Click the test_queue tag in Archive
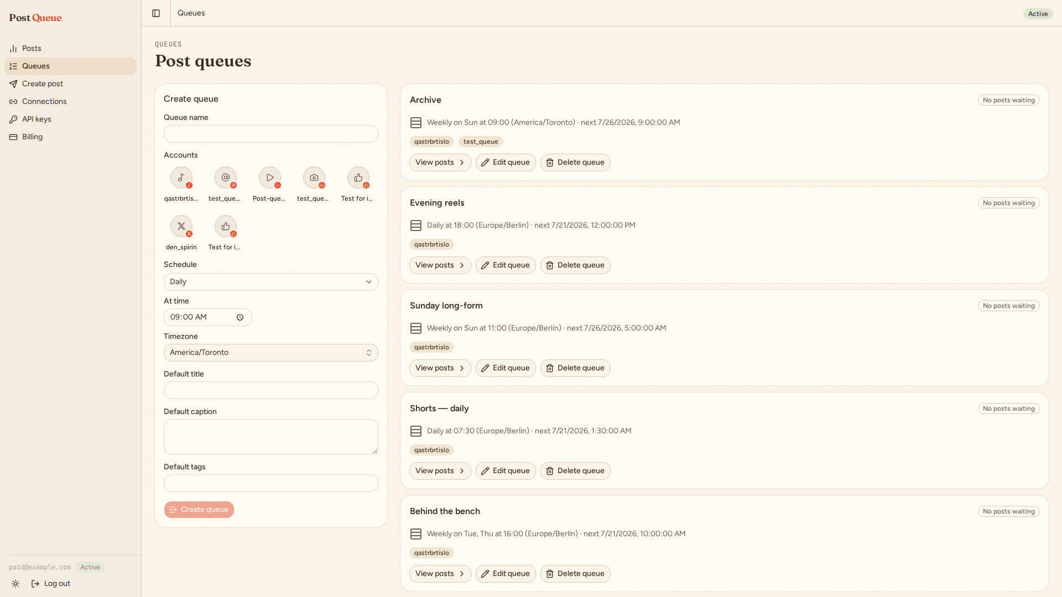The image size is (1062, 597). coord(481,142)
